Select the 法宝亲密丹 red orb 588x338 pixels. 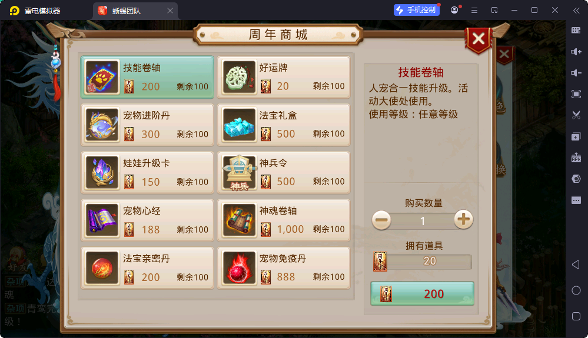tap(147, 268)
